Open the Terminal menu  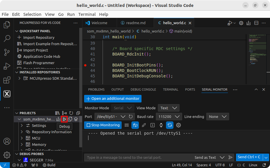(x=87, y=14)
